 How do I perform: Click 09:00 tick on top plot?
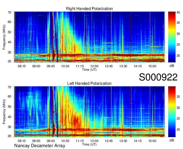point(36,66)
